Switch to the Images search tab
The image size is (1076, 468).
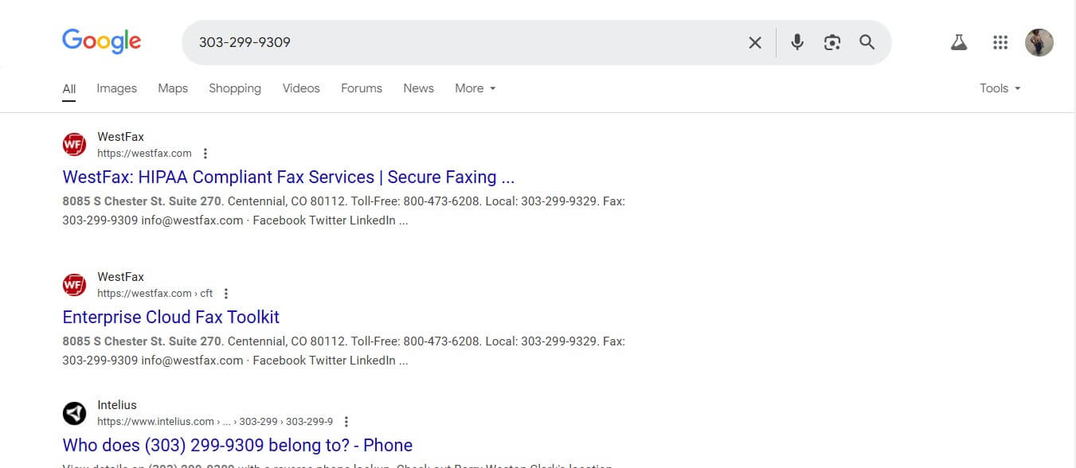[116, 88]
